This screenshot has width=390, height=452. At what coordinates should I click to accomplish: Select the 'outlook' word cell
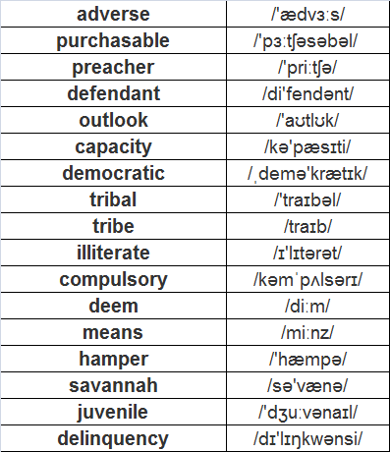pyautogui.click(x=113, y=120)
